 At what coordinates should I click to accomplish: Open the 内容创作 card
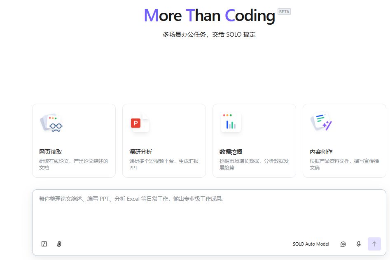point(344,141)
